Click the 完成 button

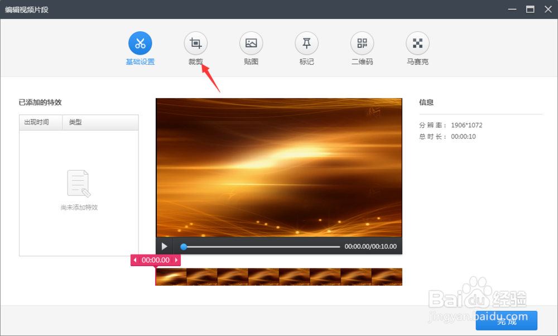507,321
